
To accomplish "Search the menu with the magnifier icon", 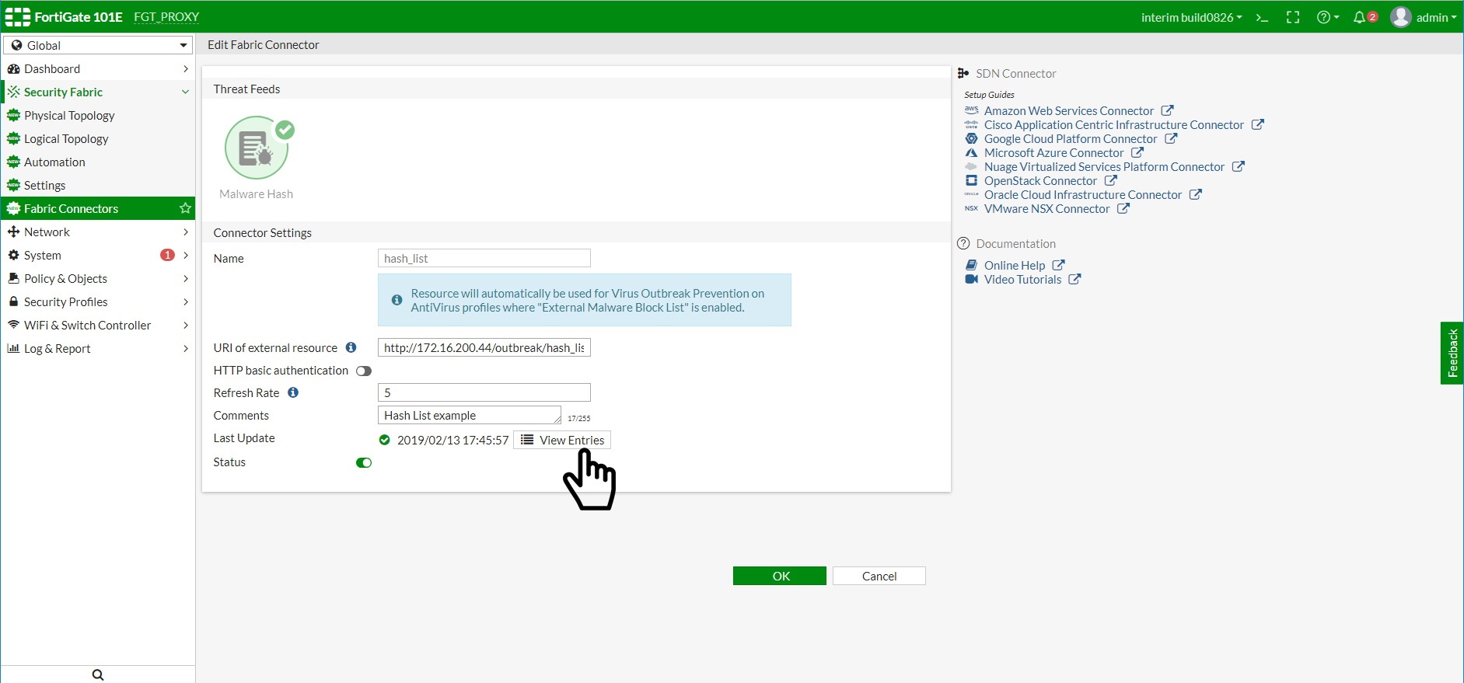I will 98,674.
